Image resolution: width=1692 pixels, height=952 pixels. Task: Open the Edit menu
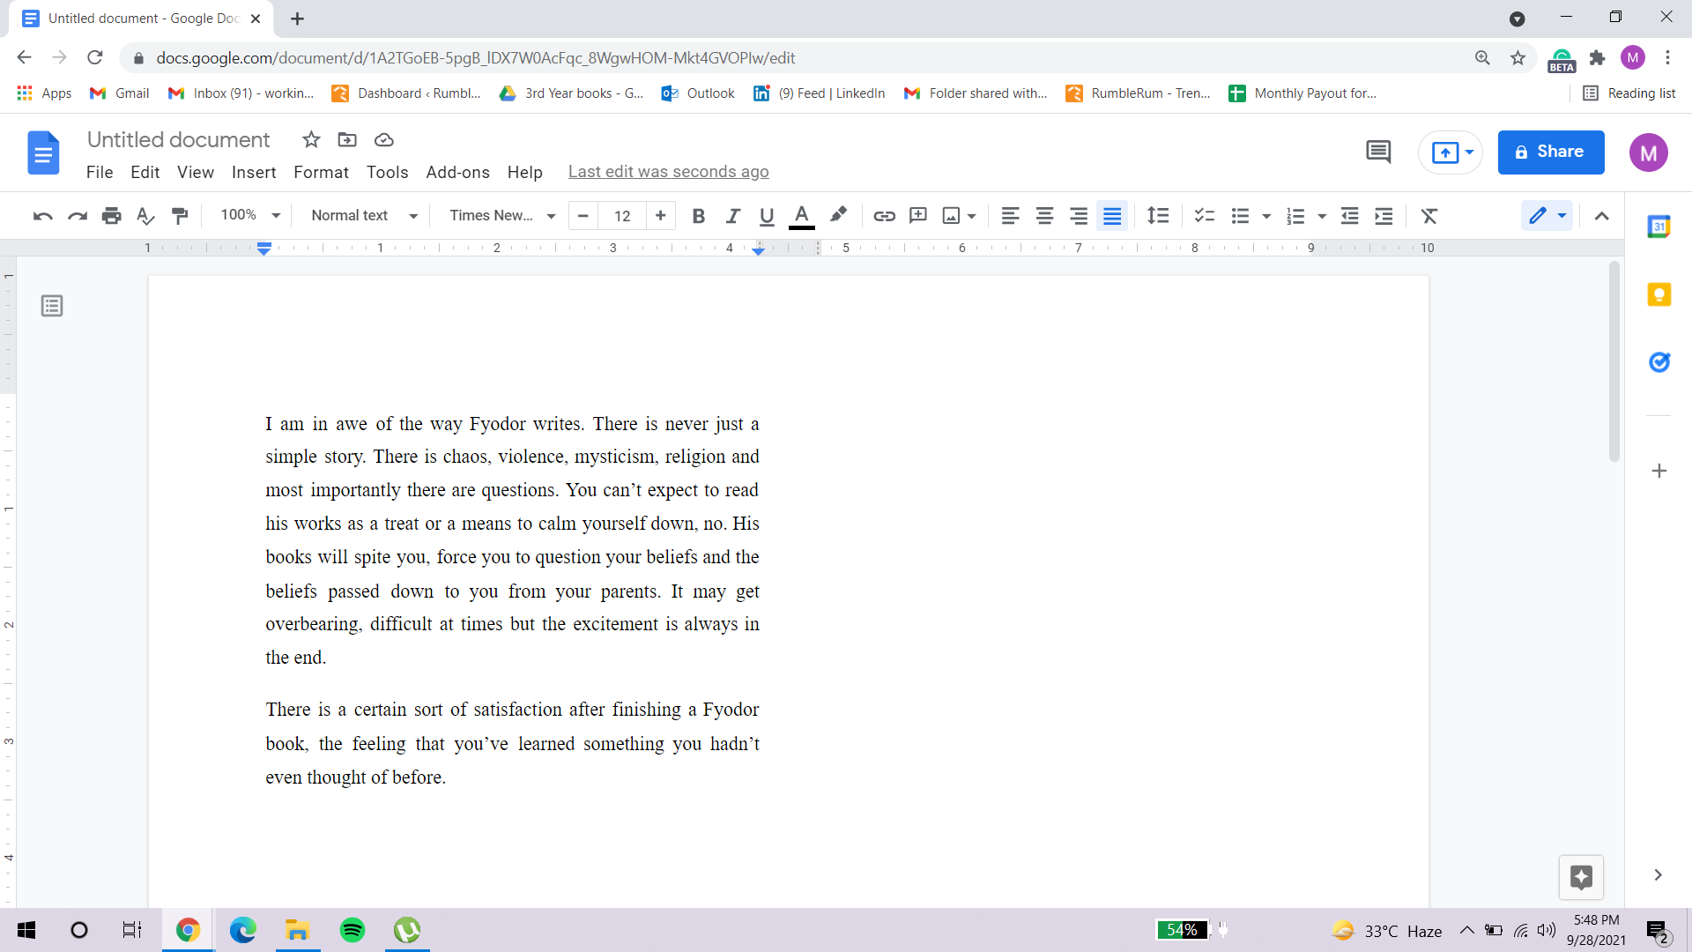tap(145, 172)
